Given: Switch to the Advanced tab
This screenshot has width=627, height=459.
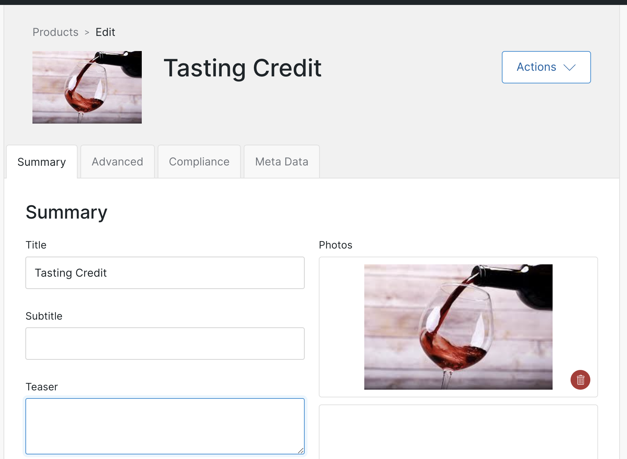Looking at the screenshot, I should [117, 162].
